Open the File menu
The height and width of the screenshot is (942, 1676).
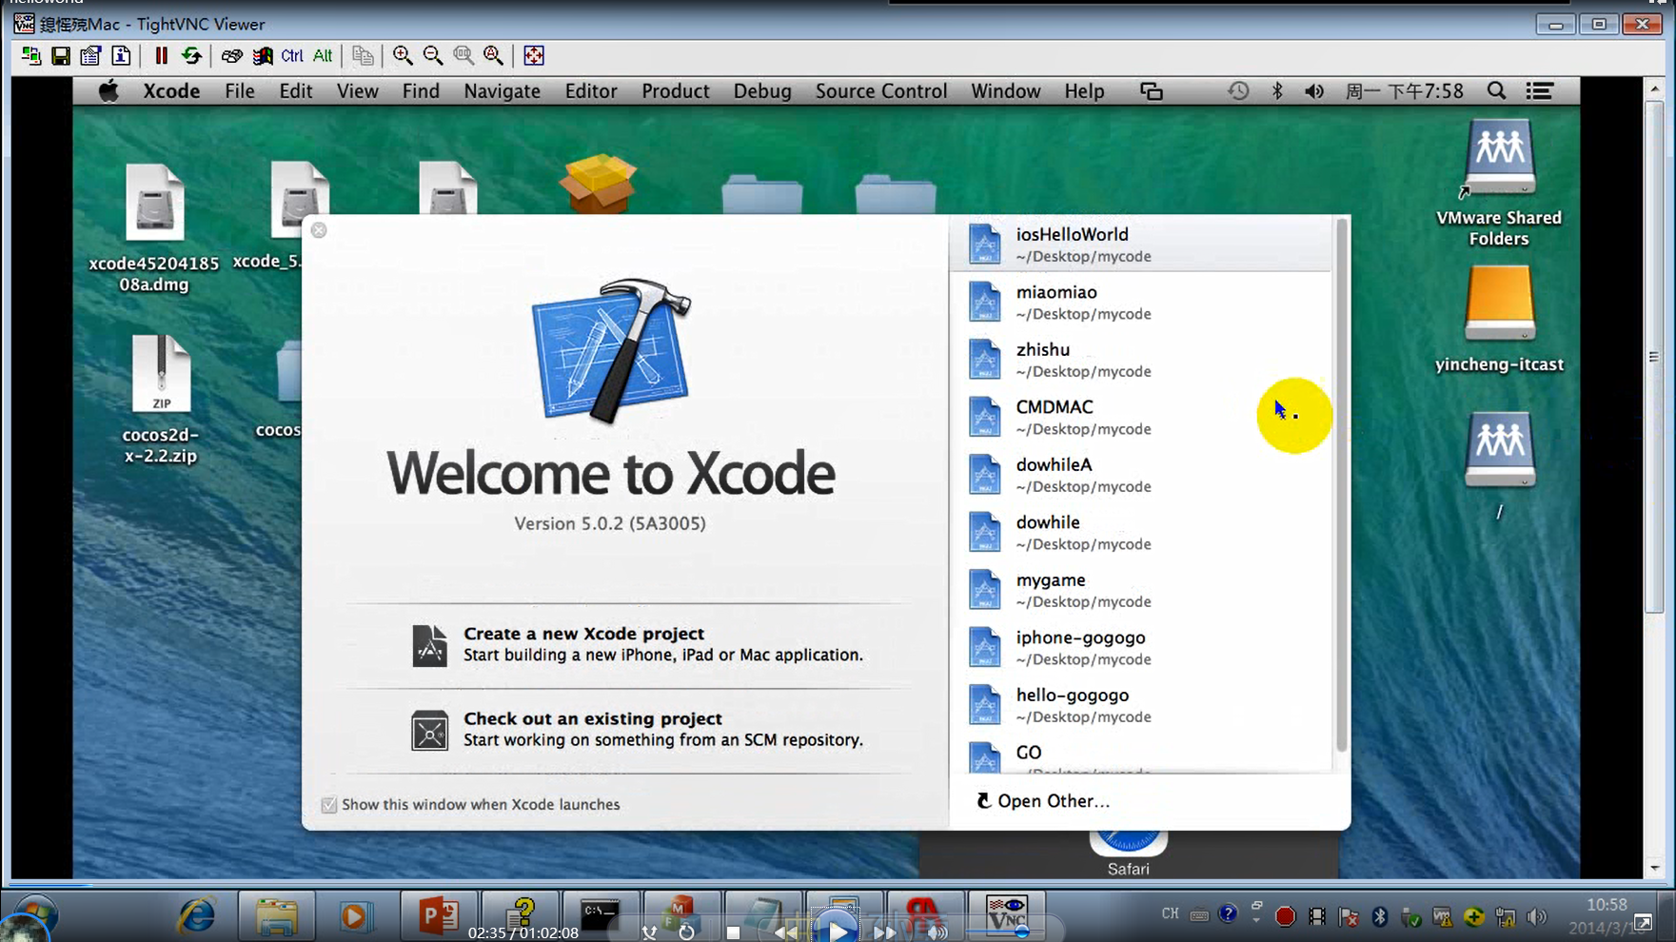tap(240, 91)
